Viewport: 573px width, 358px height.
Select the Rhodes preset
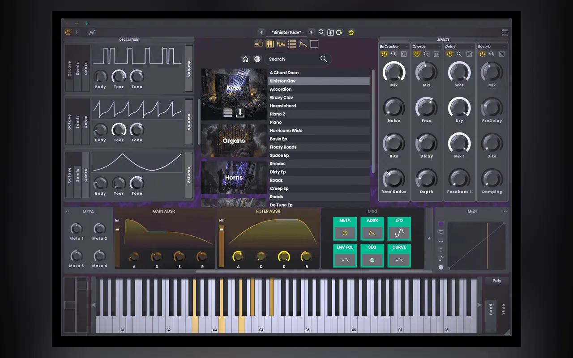point(319,164)
